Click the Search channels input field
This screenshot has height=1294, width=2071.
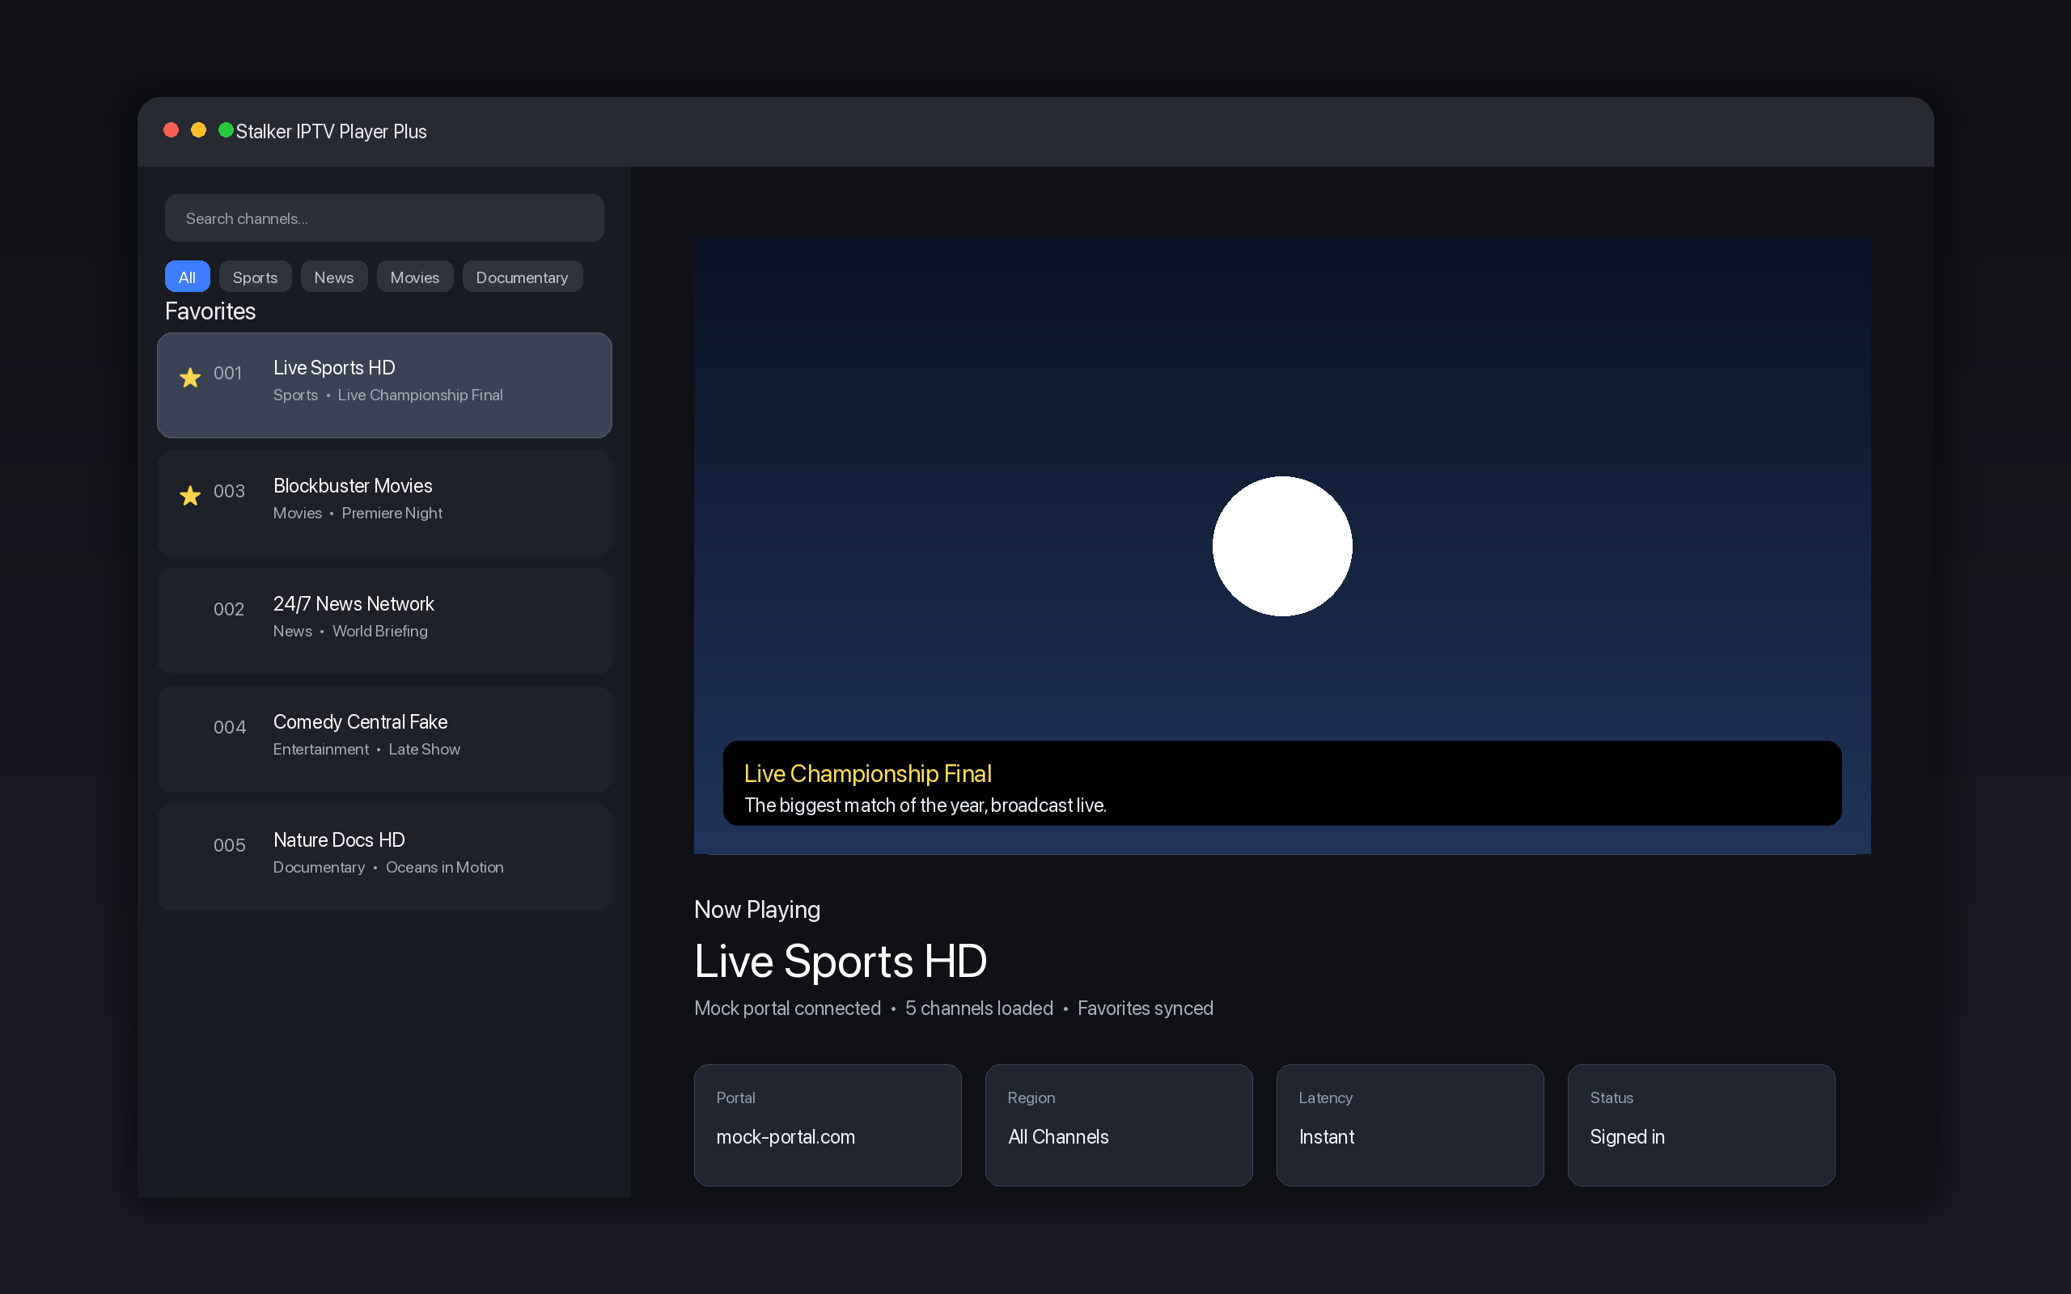pos(384,218)
